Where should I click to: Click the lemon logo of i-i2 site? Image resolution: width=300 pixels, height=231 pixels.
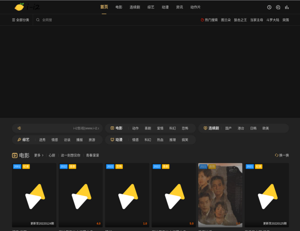(20, 7)
